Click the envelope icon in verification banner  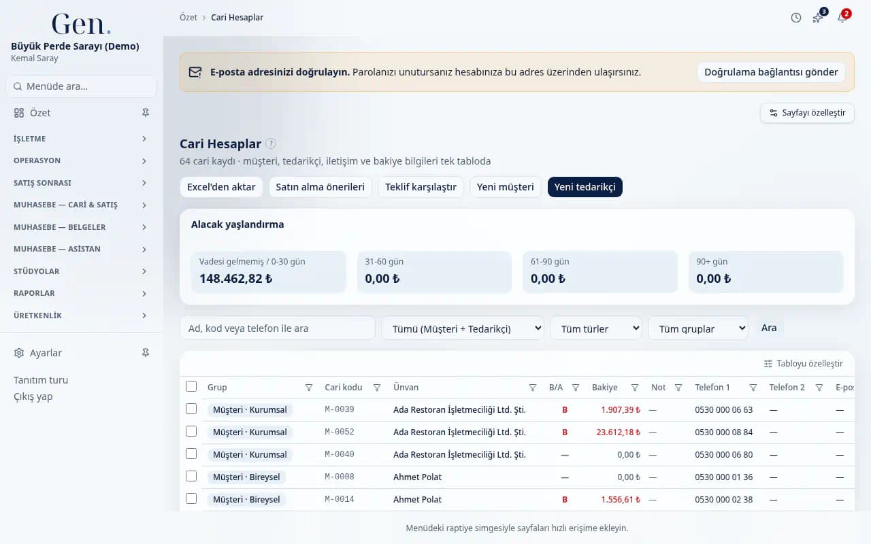click(195, 72)
